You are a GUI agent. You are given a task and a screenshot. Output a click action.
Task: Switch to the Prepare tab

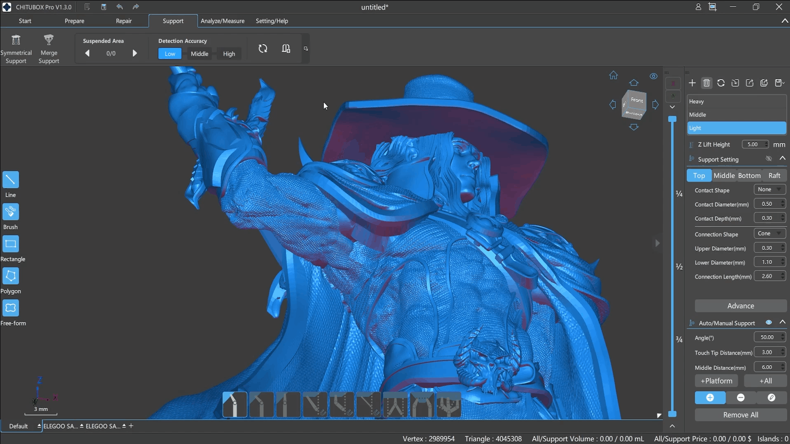point(74,21)
